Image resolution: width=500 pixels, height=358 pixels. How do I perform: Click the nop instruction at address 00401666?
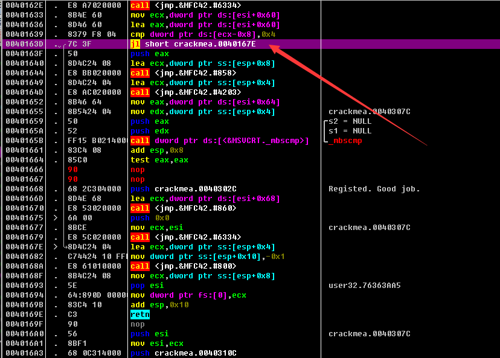point(138,170)
